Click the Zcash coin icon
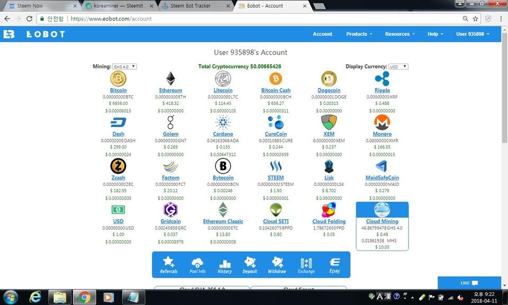This screenshot has height=305, width=508. tap(118, 166)
